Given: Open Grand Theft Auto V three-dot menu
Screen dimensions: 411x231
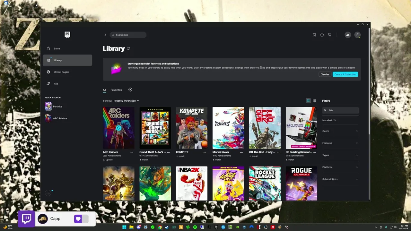Looking at the screenshot, I should coord(168,152).
